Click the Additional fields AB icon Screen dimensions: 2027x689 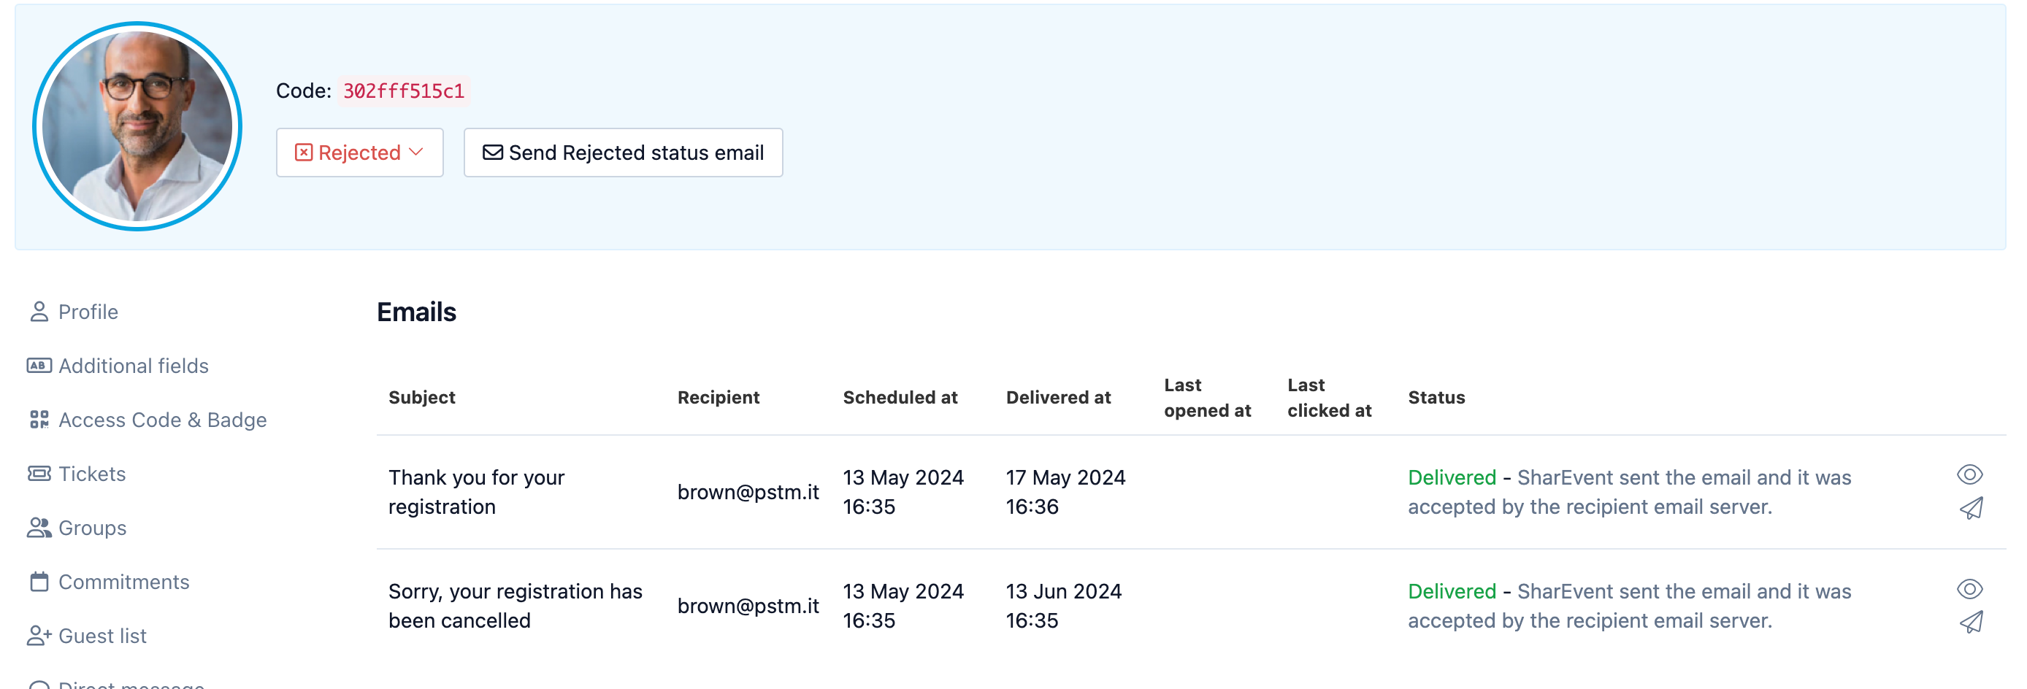39,366
